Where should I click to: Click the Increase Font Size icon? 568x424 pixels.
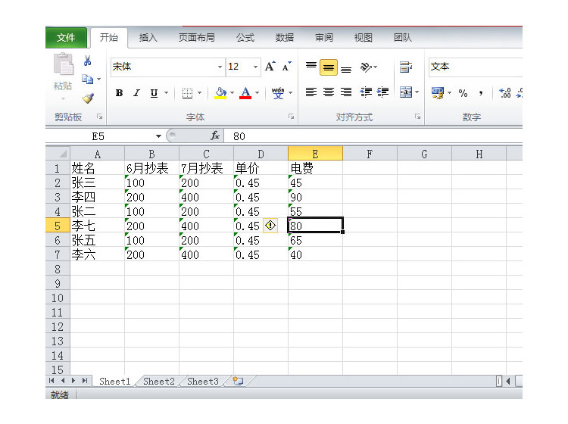pyautogui.click(x=270, y=67)
